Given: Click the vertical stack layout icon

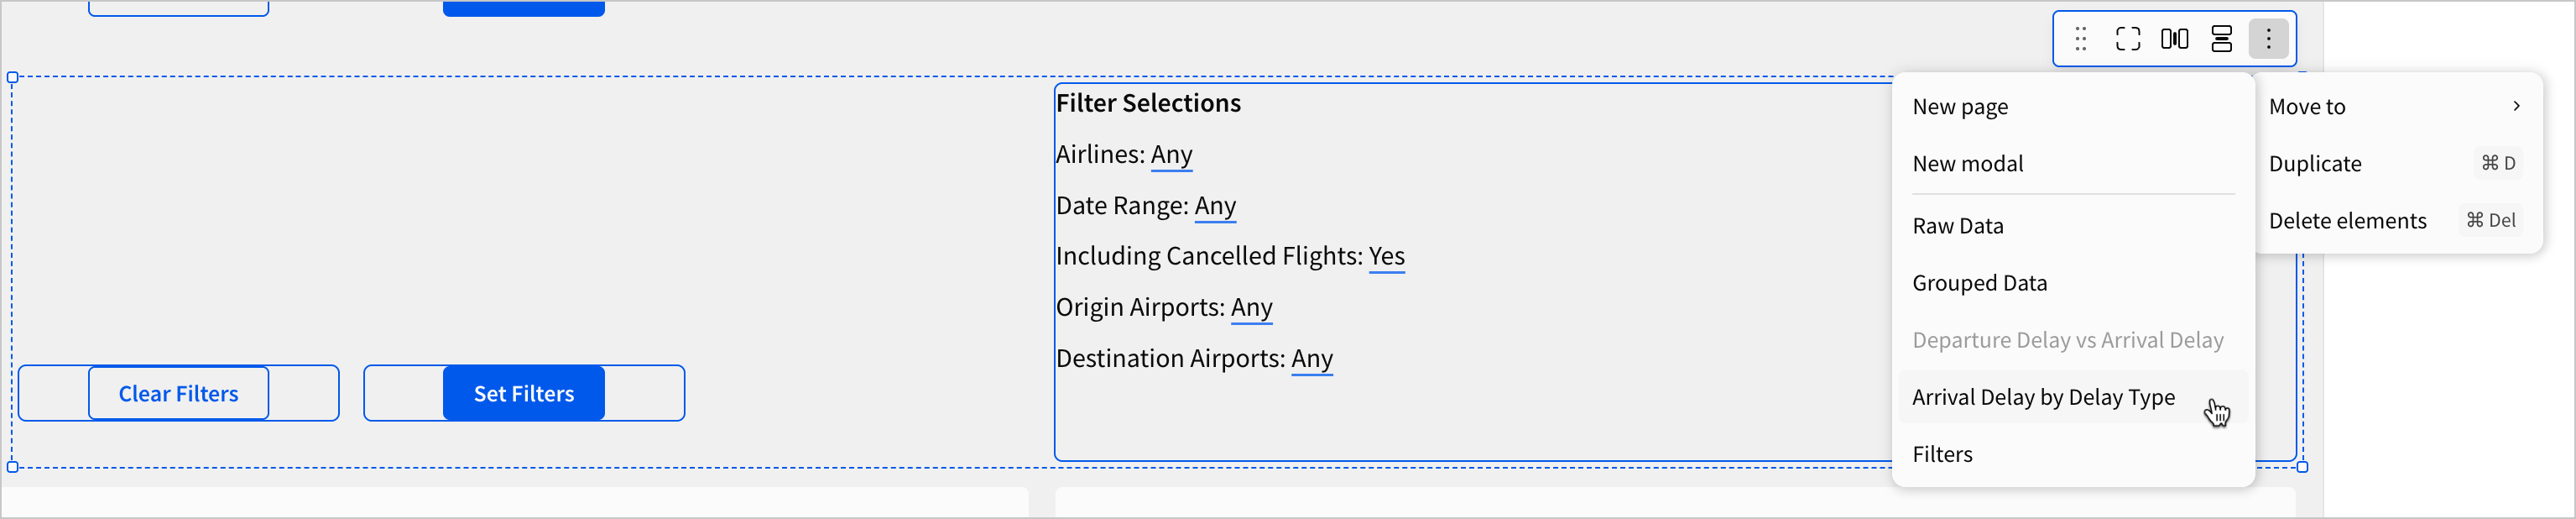Looking at the screenshot, I should [x=2222, y=39].
